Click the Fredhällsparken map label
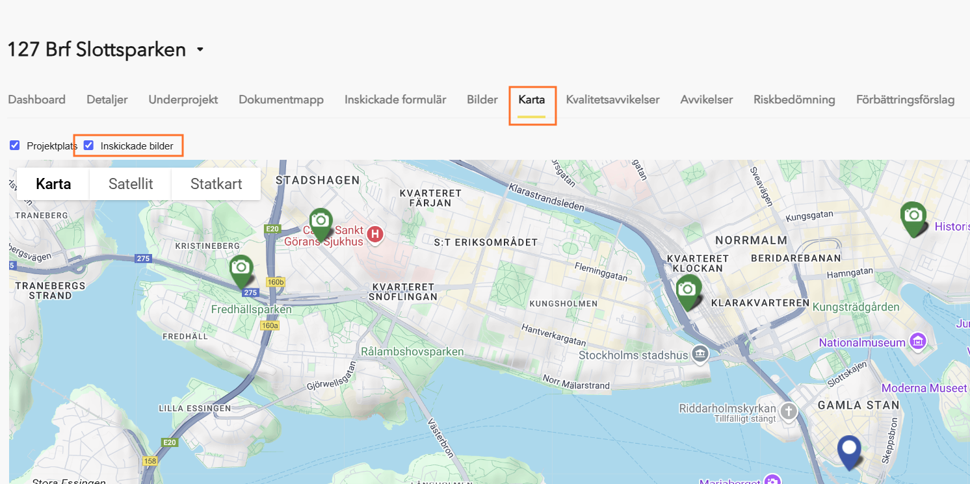 252,310
